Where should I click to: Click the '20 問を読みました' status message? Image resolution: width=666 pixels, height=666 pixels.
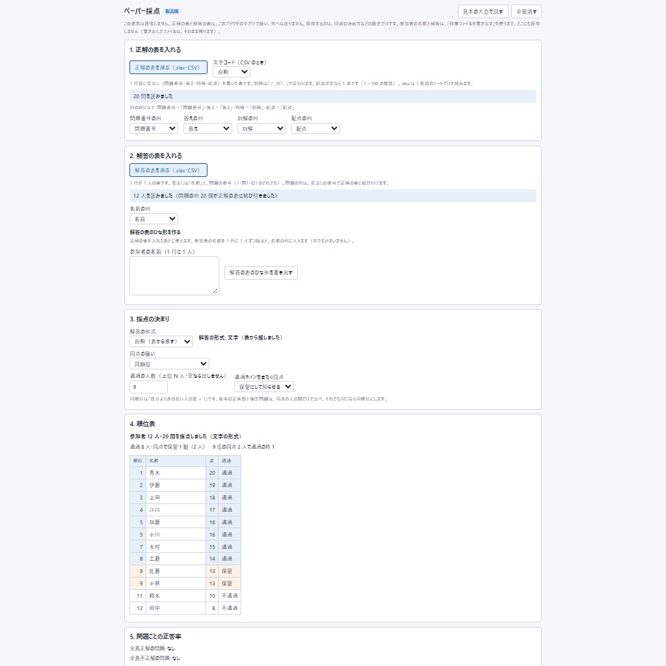(x=333, y=96)
